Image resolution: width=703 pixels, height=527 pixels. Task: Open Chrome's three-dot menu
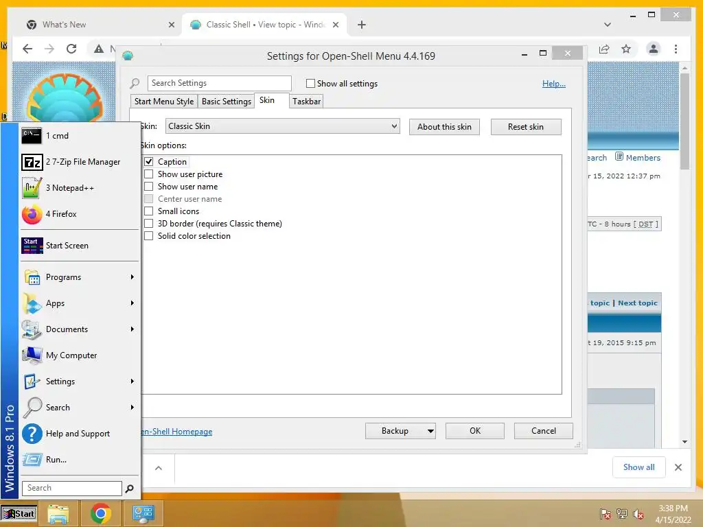(x=676, y=49)
